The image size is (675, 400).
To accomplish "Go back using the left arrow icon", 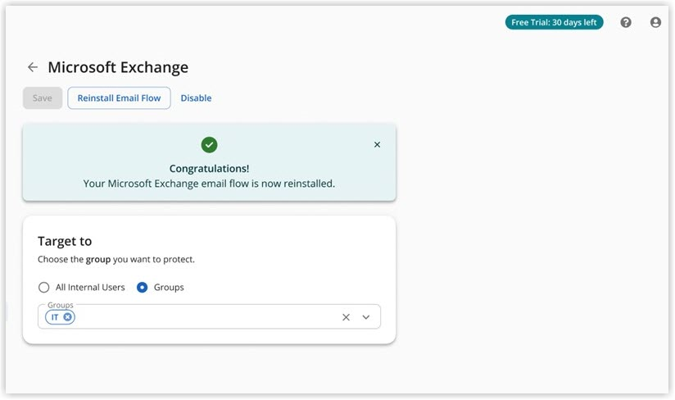I will 33,67.
